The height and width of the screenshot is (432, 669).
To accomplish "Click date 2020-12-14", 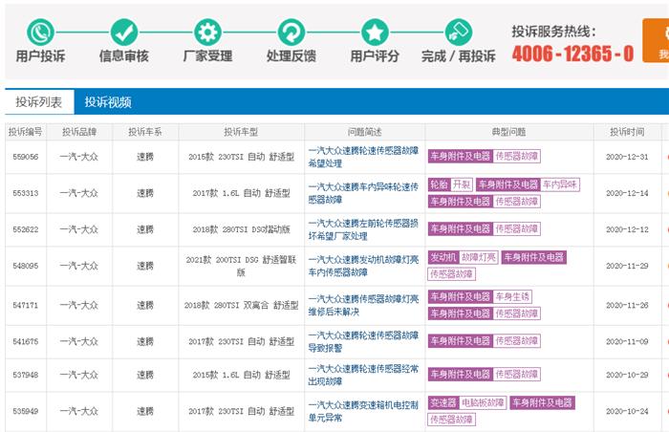I will coord(627,193).
